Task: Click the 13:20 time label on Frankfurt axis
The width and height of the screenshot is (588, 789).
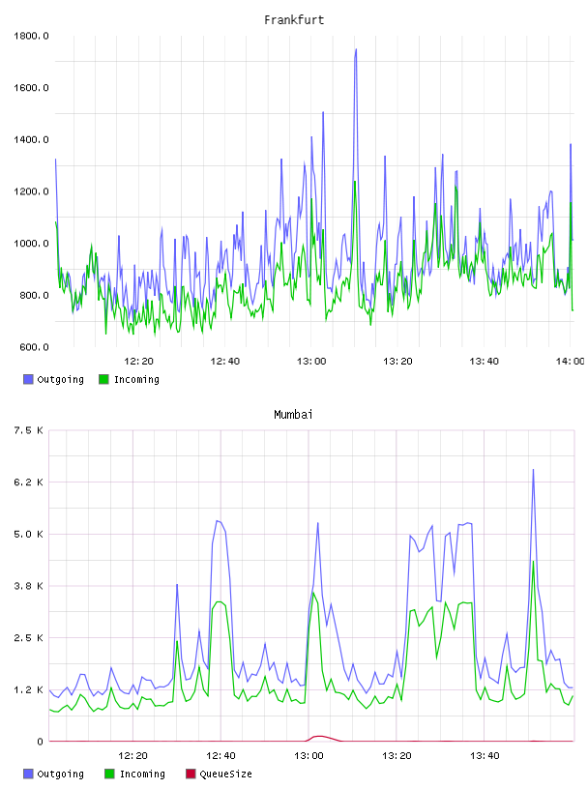Action: click(x=397, y=361)
